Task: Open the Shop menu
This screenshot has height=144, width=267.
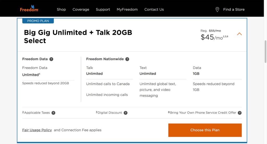Action: pyautogui.click(x=61, y=9)
